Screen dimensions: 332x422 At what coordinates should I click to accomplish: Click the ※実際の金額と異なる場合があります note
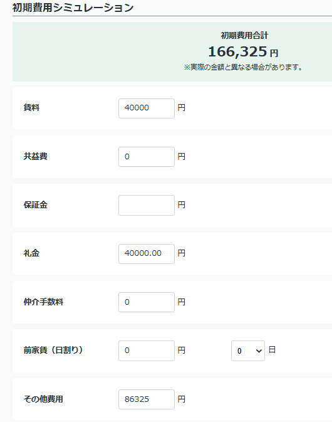pos(243,67)
